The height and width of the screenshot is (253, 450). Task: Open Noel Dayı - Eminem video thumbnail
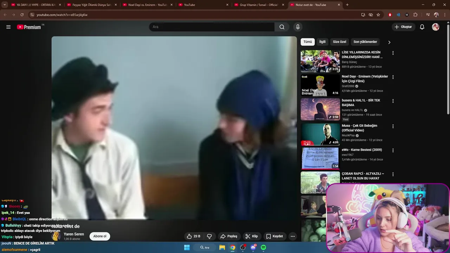pos(320,85)
